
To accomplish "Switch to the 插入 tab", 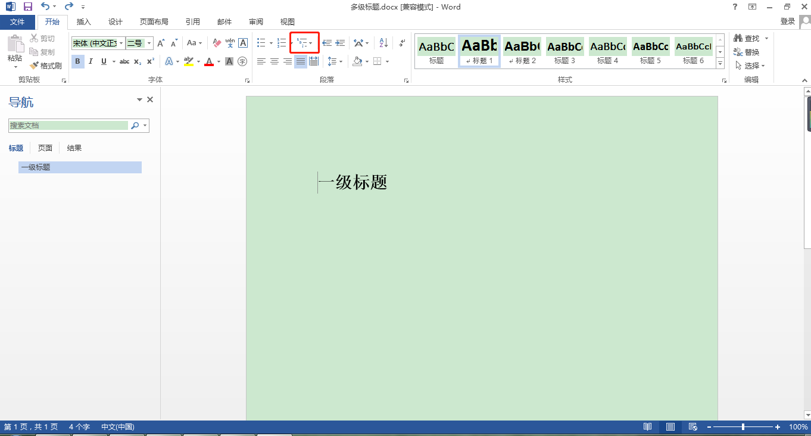I will coord(84,22).
